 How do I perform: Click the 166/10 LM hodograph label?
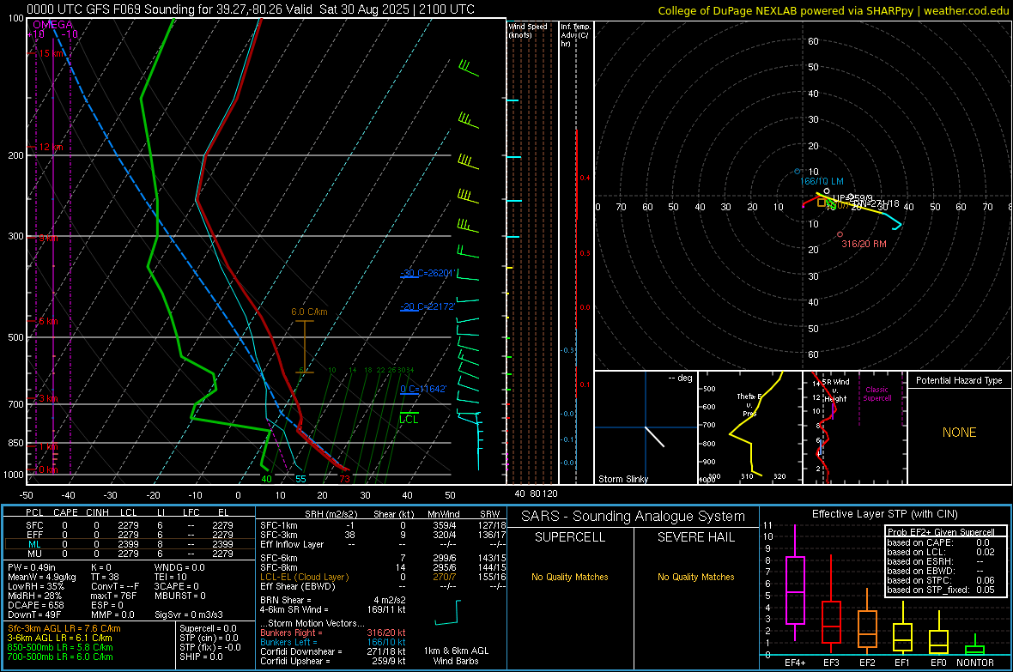coord(822,182)
